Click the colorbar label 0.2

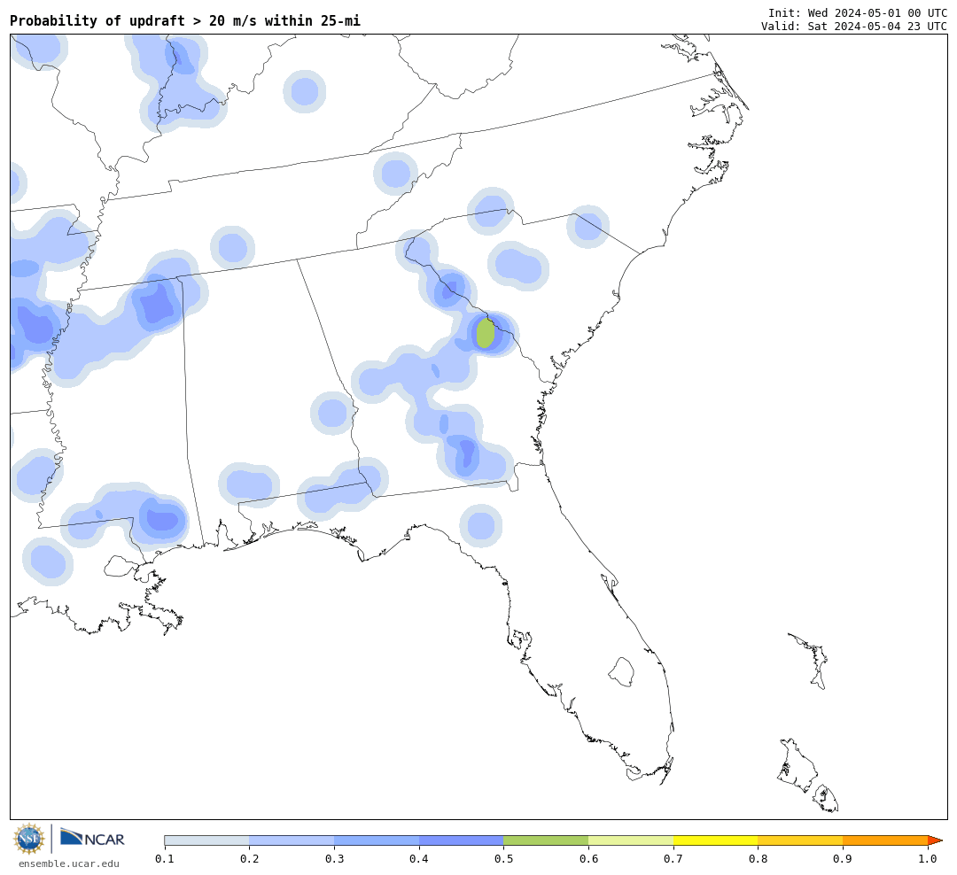pos(250,858)
